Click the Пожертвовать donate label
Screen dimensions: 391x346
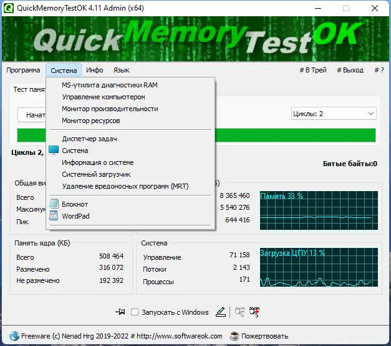click(264, 336)
